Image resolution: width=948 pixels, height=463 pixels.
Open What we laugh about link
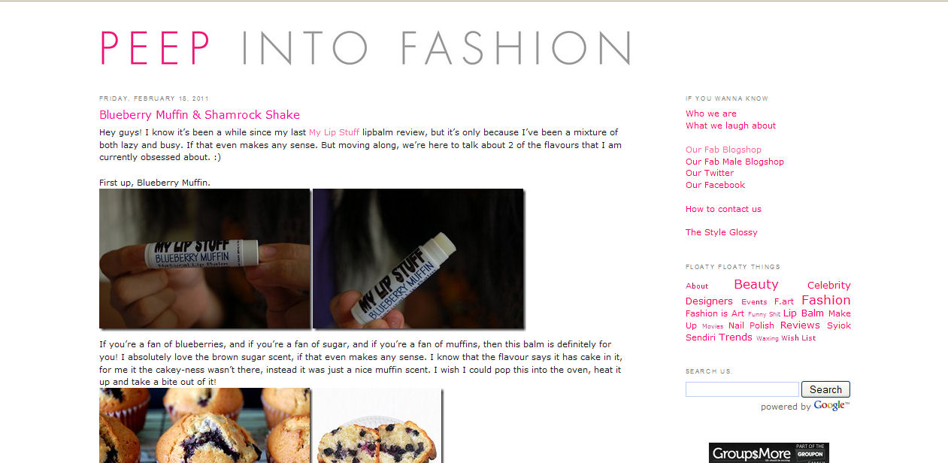pos(731,126)
